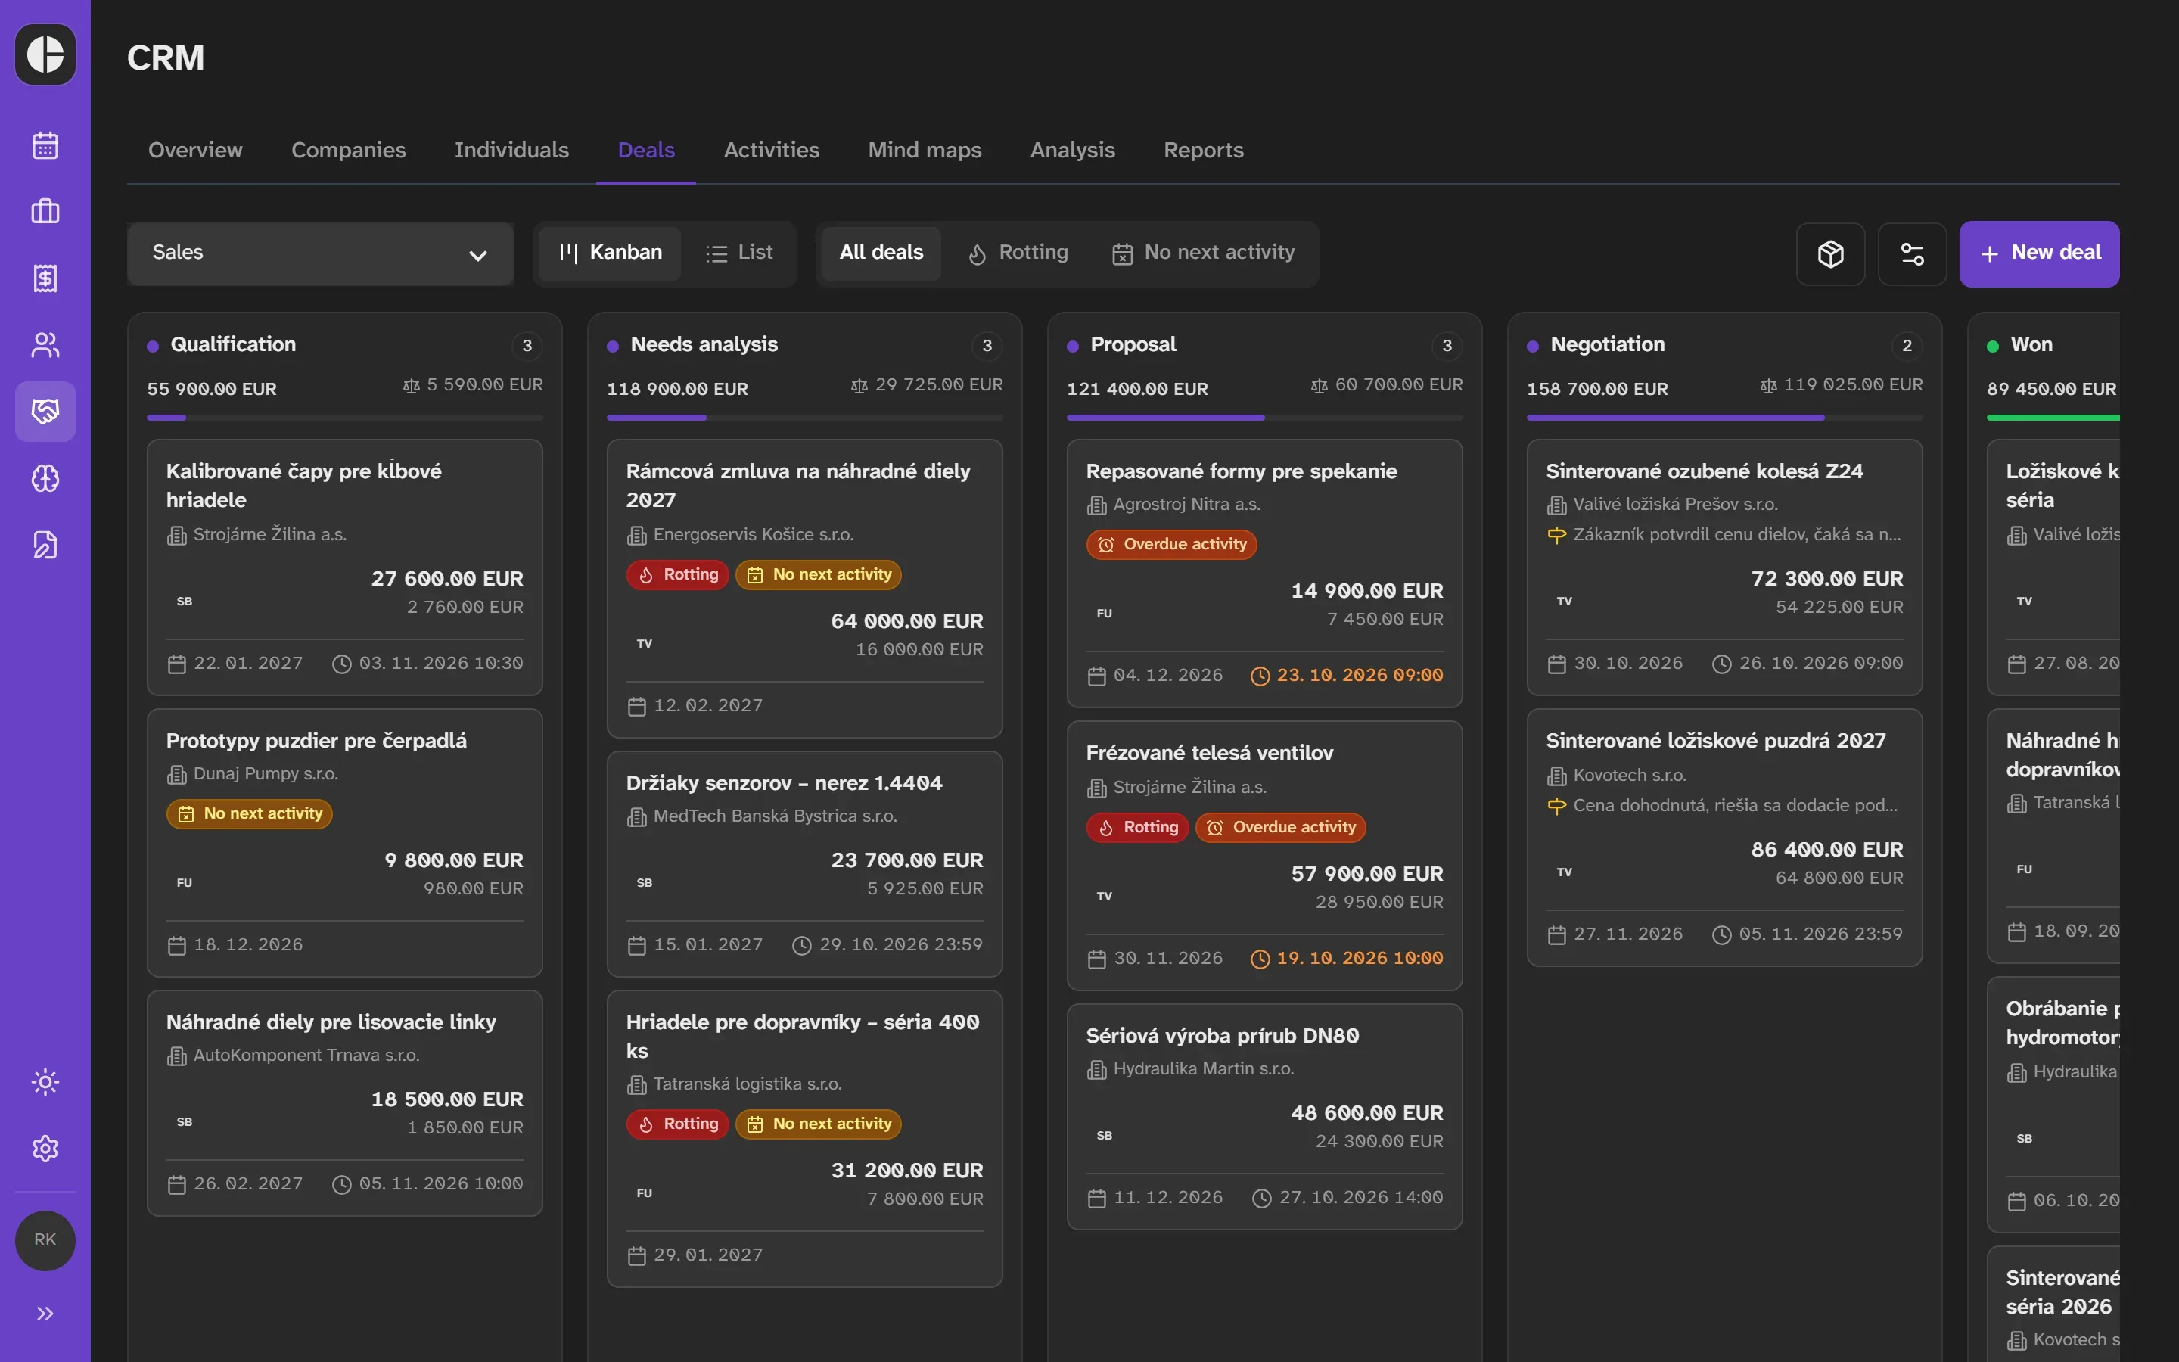The height and width of the screenshot is (1362, 2179).
Task: Open the calendar icon in sidebar
Action: [45, 145]
